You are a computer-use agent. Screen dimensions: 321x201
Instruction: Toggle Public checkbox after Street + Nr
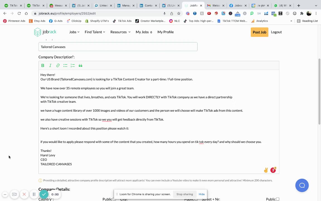(x=278, y=199)
